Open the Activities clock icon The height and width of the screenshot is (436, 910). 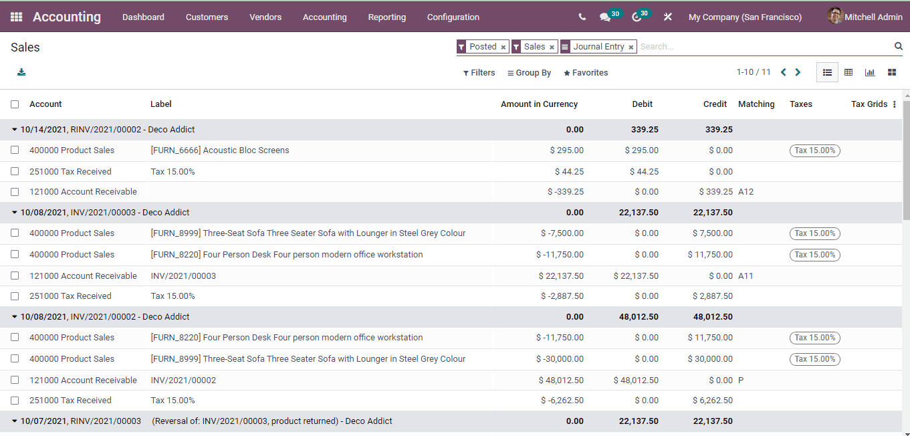coord(637,17)
